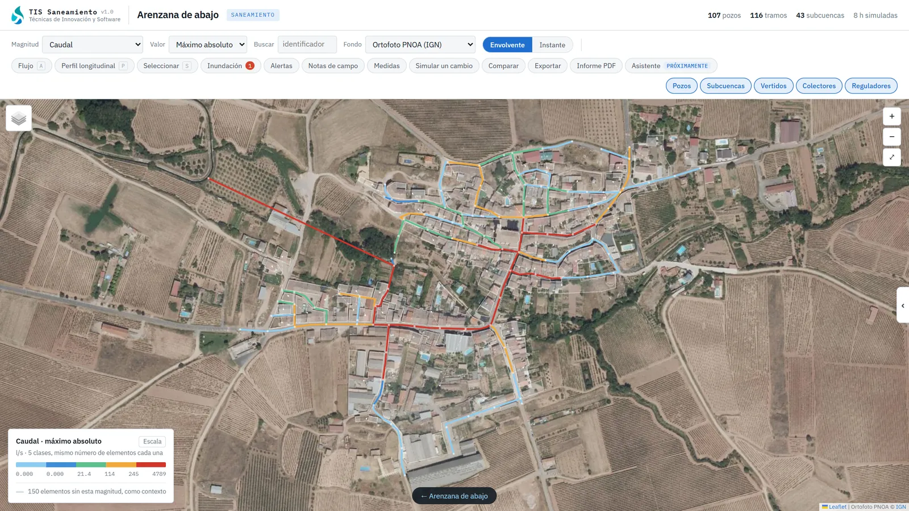Toggle the Inundación layer with one alert
Screen dimensions: 909x511
tap(231, 66)
